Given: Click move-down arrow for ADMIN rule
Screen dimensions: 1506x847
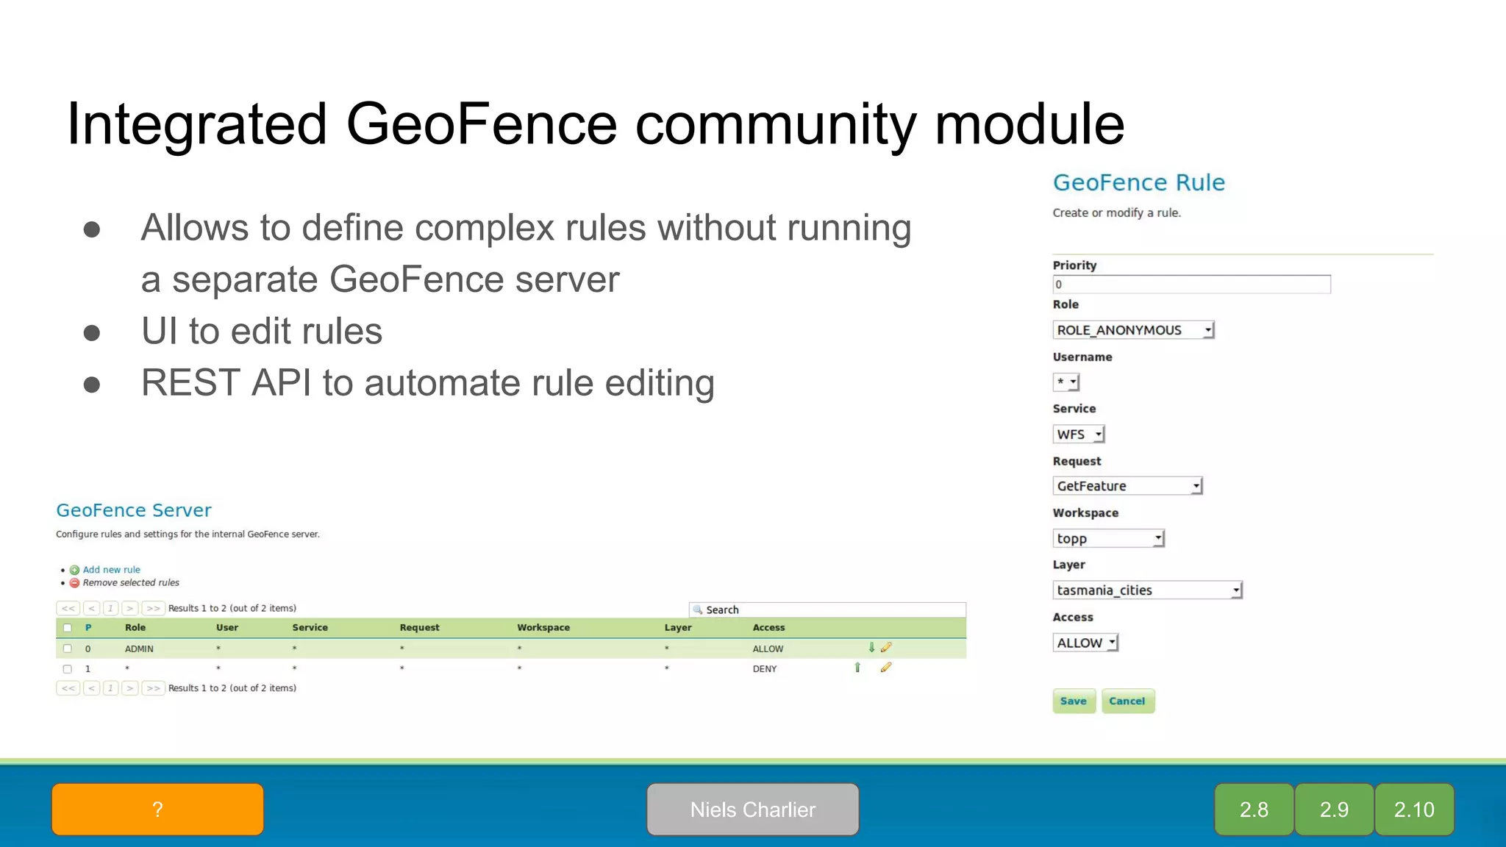Looking at the screenshot, I should pyautogui.click(x=871, y=648).
